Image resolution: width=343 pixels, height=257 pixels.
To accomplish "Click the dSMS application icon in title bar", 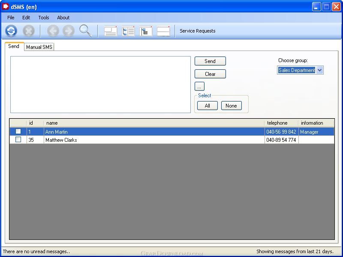I will [x=6, y=7].
